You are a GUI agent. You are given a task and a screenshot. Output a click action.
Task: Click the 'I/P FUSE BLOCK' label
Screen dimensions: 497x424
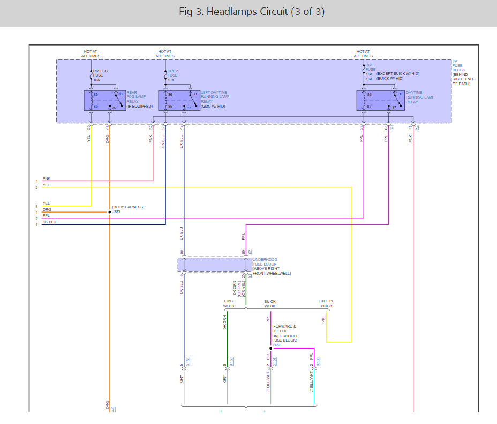458,66
